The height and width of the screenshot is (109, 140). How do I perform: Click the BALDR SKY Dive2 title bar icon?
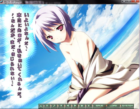(1, 2)
